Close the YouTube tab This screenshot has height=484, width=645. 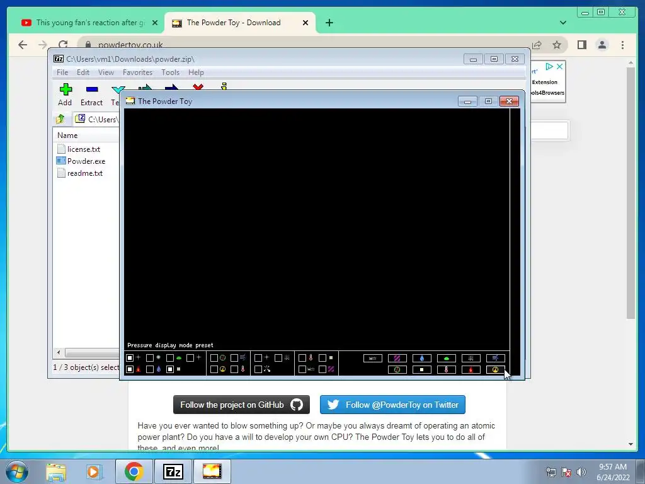pyautogui.click(x=155, y=23)
